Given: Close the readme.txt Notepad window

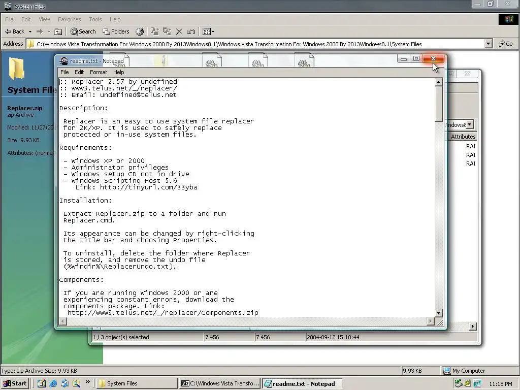Looking at the screenshot, I should [x=433, y=59].
